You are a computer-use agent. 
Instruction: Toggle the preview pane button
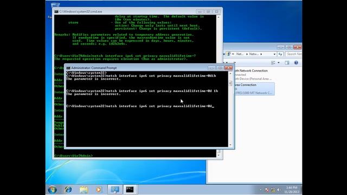(287, 63)
